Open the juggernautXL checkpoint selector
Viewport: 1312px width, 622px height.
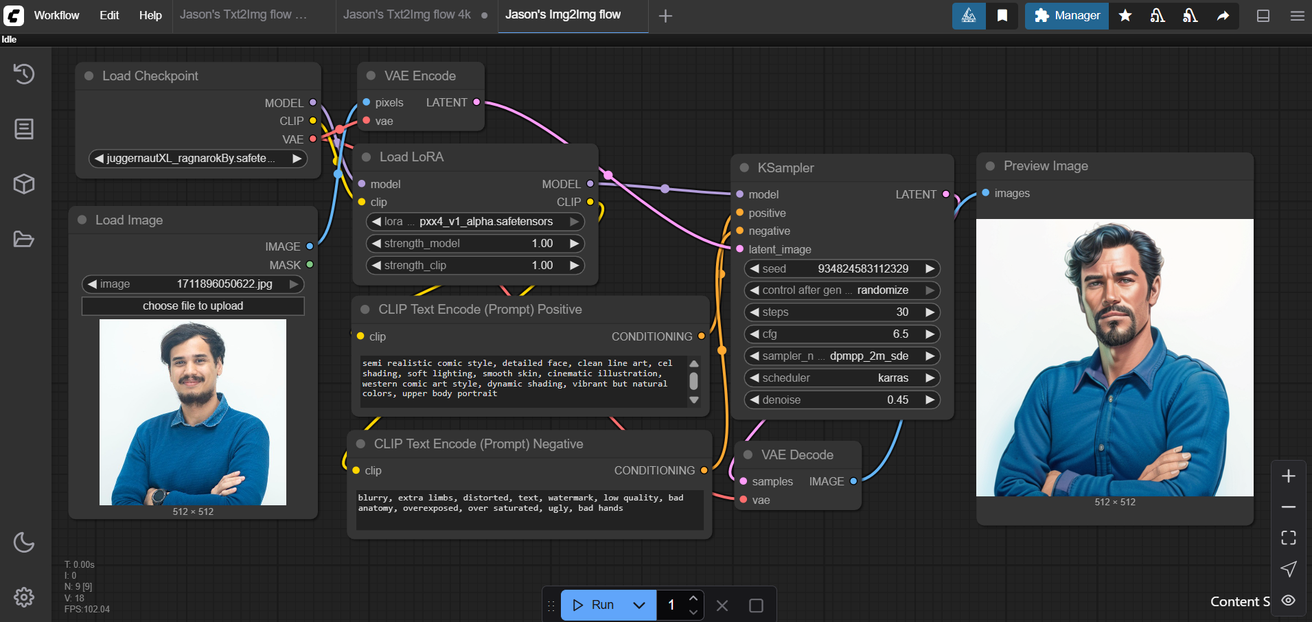point(197,159)
